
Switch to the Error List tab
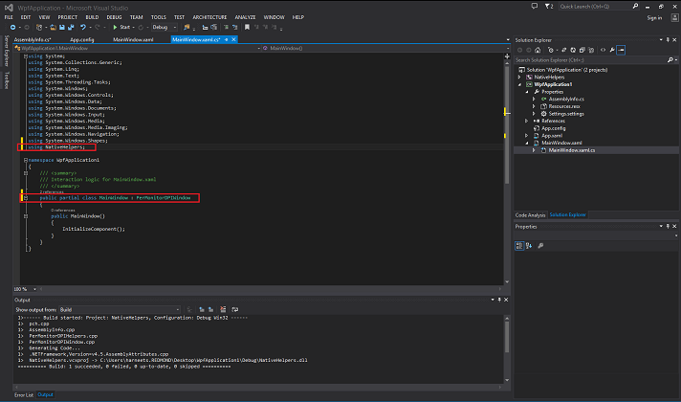[24, 394]
